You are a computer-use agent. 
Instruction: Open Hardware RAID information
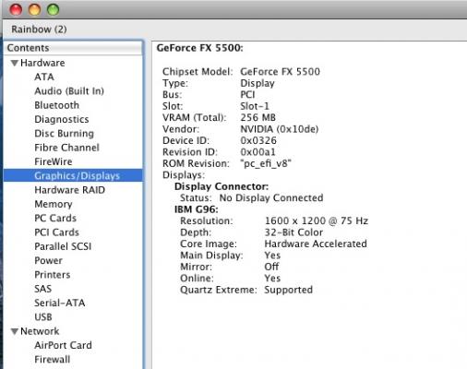tap(70, 190)
